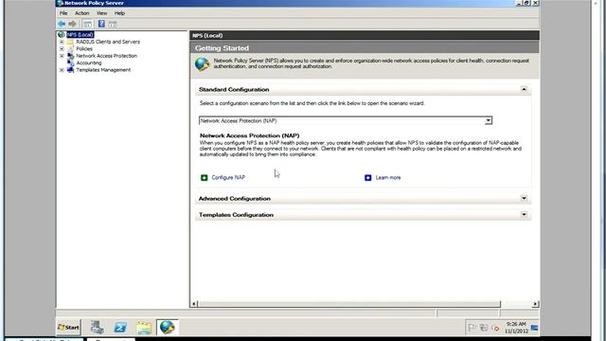Open the configuration scenario dropdown

coord(489,120)
